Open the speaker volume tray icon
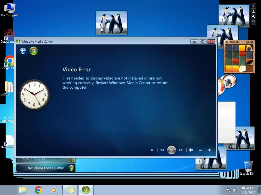 point(235,190)
